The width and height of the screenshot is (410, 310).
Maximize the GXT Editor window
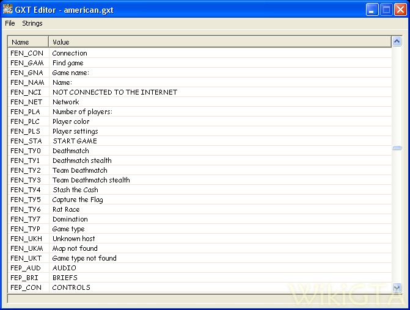pyautogui.click(x=386, y=10)
